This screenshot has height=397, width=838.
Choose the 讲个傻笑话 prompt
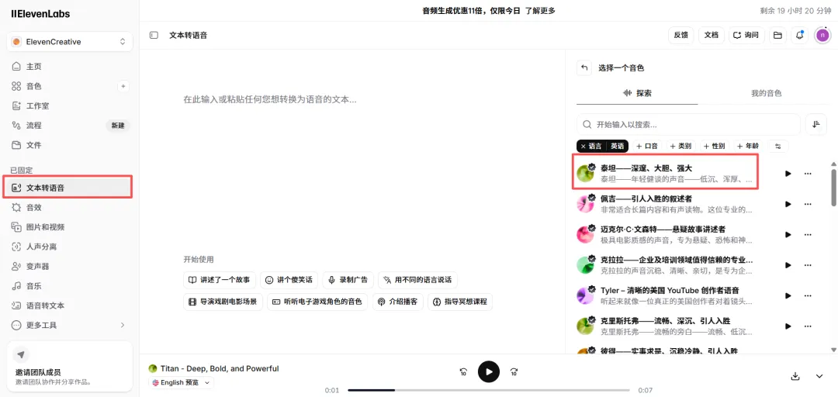point(289,280)
